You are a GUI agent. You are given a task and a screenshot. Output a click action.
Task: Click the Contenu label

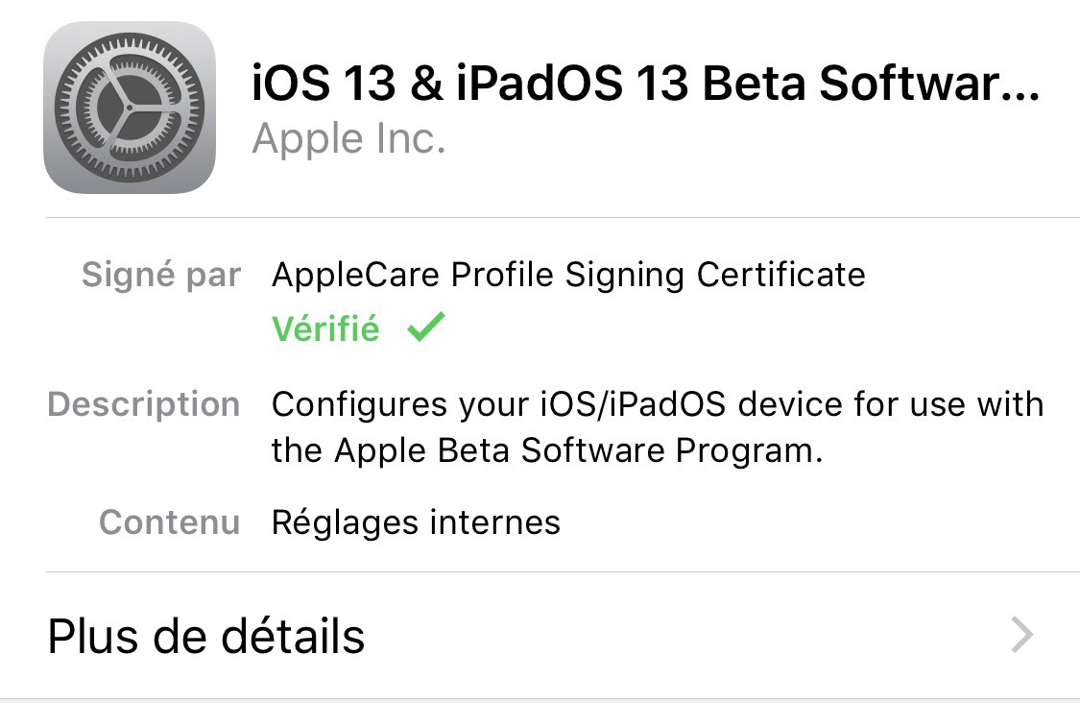pyautogui.click(x=170, y=522)
